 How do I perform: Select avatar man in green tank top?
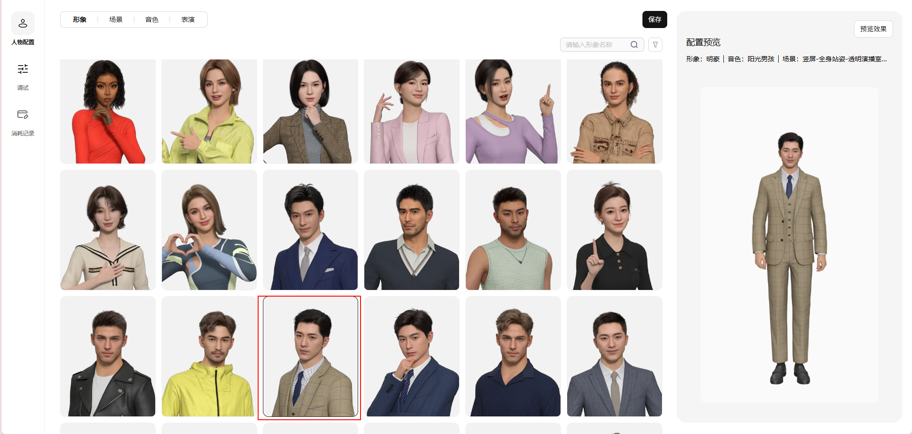pos(513,230)
